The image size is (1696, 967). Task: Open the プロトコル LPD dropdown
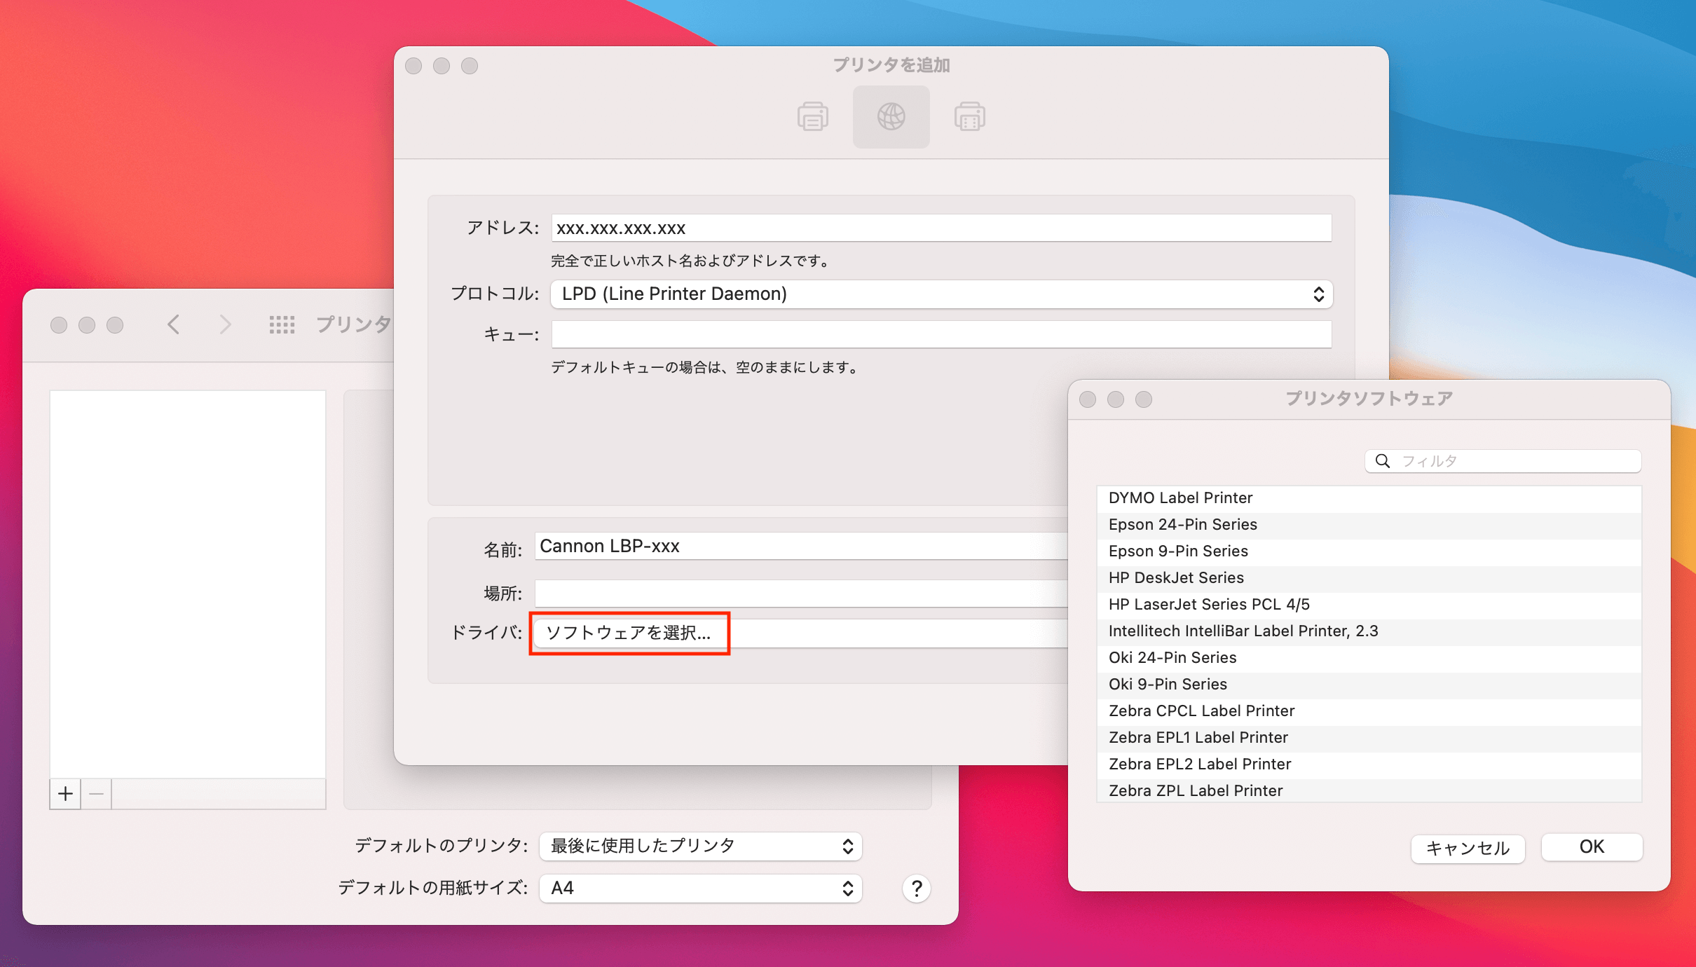(942, 294)
